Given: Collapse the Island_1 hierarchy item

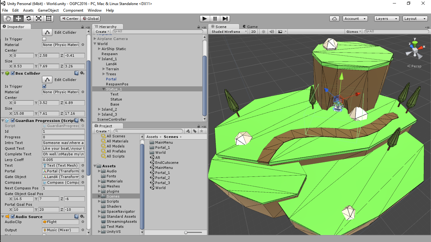Looking at the screenshot, I should click(x=99, y=59).
